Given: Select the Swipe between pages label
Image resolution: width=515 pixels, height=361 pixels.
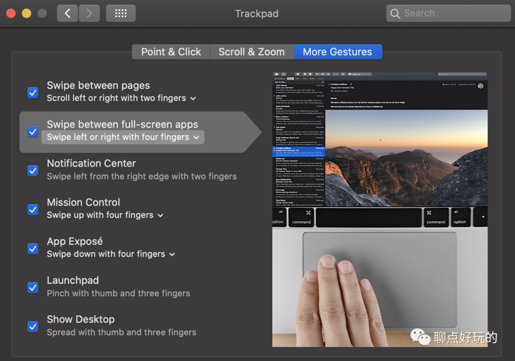Looking at the screenshot, I should click(98, 86).
